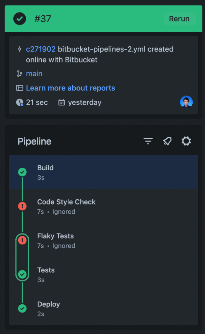The height and width of the screenshot is (334, 205).
Task: Click red failed icon for Flaky Tests
Action: point(22,240)
